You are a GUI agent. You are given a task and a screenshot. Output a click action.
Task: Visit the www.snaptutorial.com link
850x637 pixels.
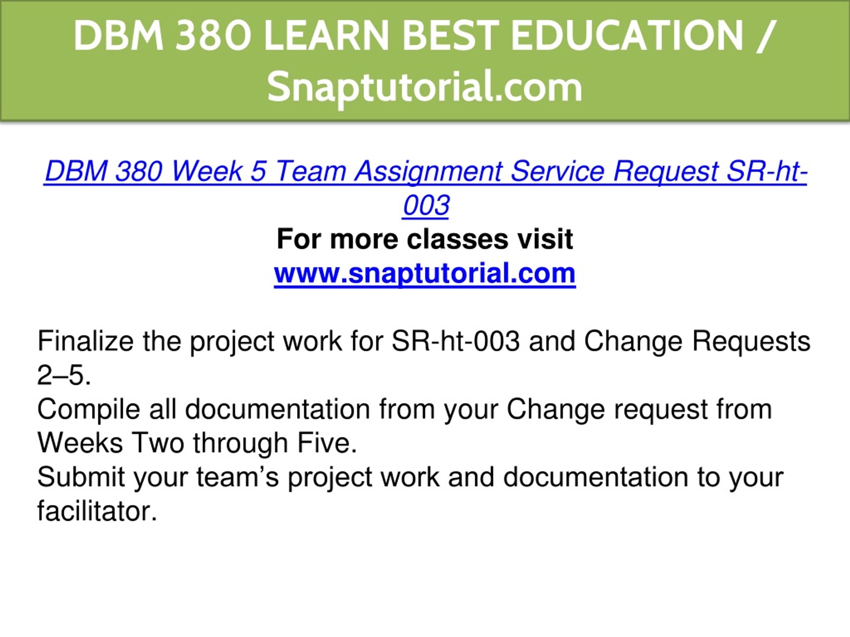[x=425, y=273]
